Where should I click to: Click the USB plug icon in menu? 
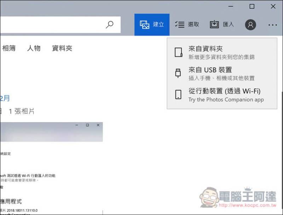point(178,73)
